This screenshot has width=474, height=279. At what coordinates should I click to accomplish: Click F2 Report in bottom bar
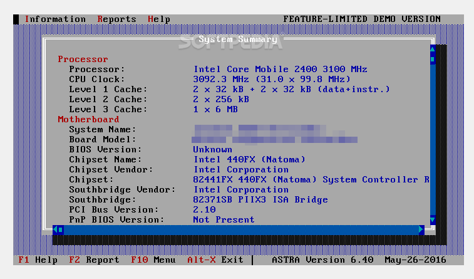coord(94,260)
